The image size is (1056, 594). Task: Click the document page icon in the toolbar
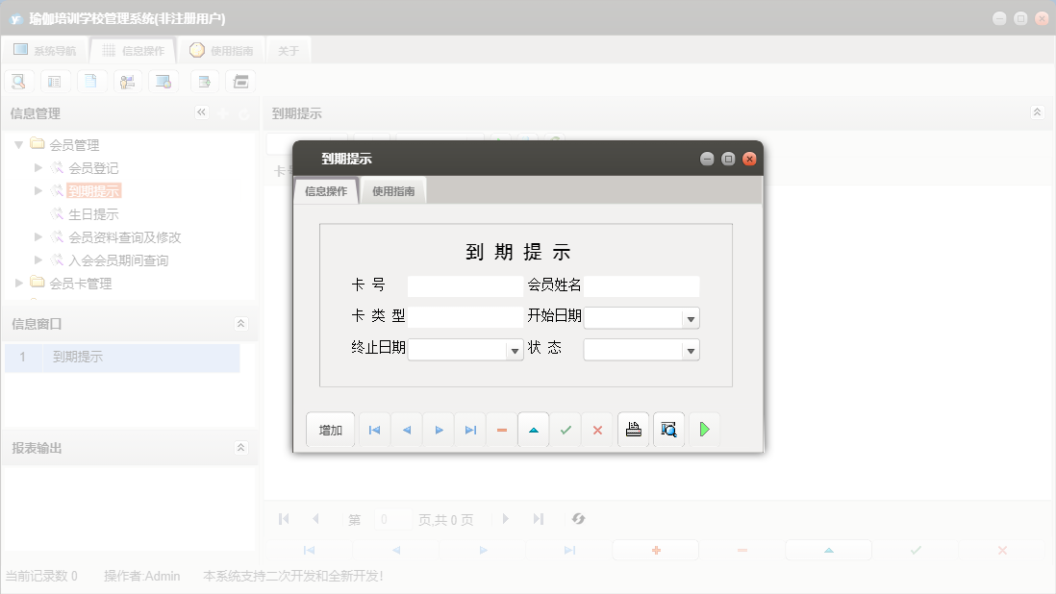pos(91,81)
